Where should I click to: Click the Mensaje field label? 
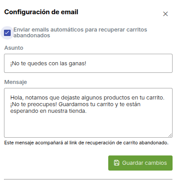pyautogui.click(x=16, y=82)
